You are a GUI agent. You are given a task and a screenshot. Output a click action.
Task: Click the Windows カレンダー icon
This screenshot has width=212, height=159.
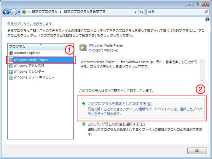click(x=11, y=72)
